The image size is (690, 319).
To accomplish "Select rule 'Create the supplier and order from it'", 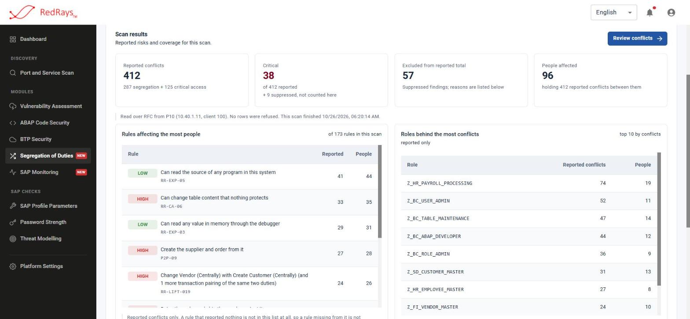I will [x=250, y=254].
